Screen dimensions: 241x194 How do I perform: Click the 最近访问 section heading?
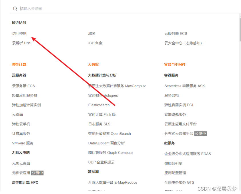pyautogui.click(x=19, y=23)
